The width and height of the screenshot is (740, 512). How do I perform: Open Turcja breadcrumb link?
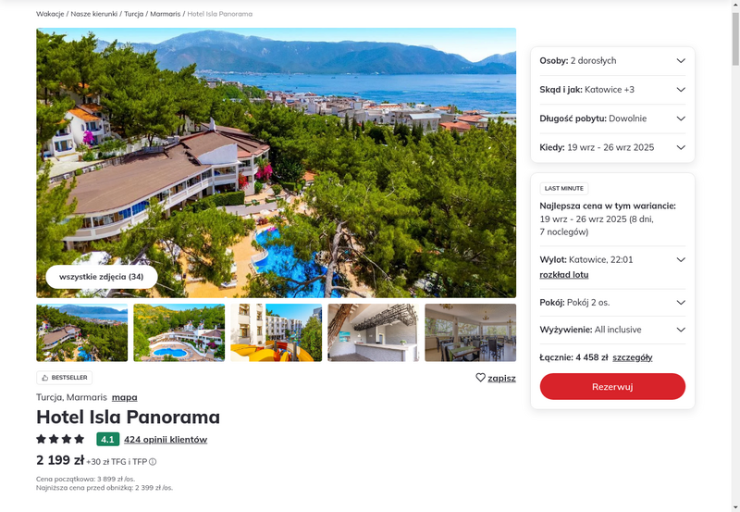(133, 14)
